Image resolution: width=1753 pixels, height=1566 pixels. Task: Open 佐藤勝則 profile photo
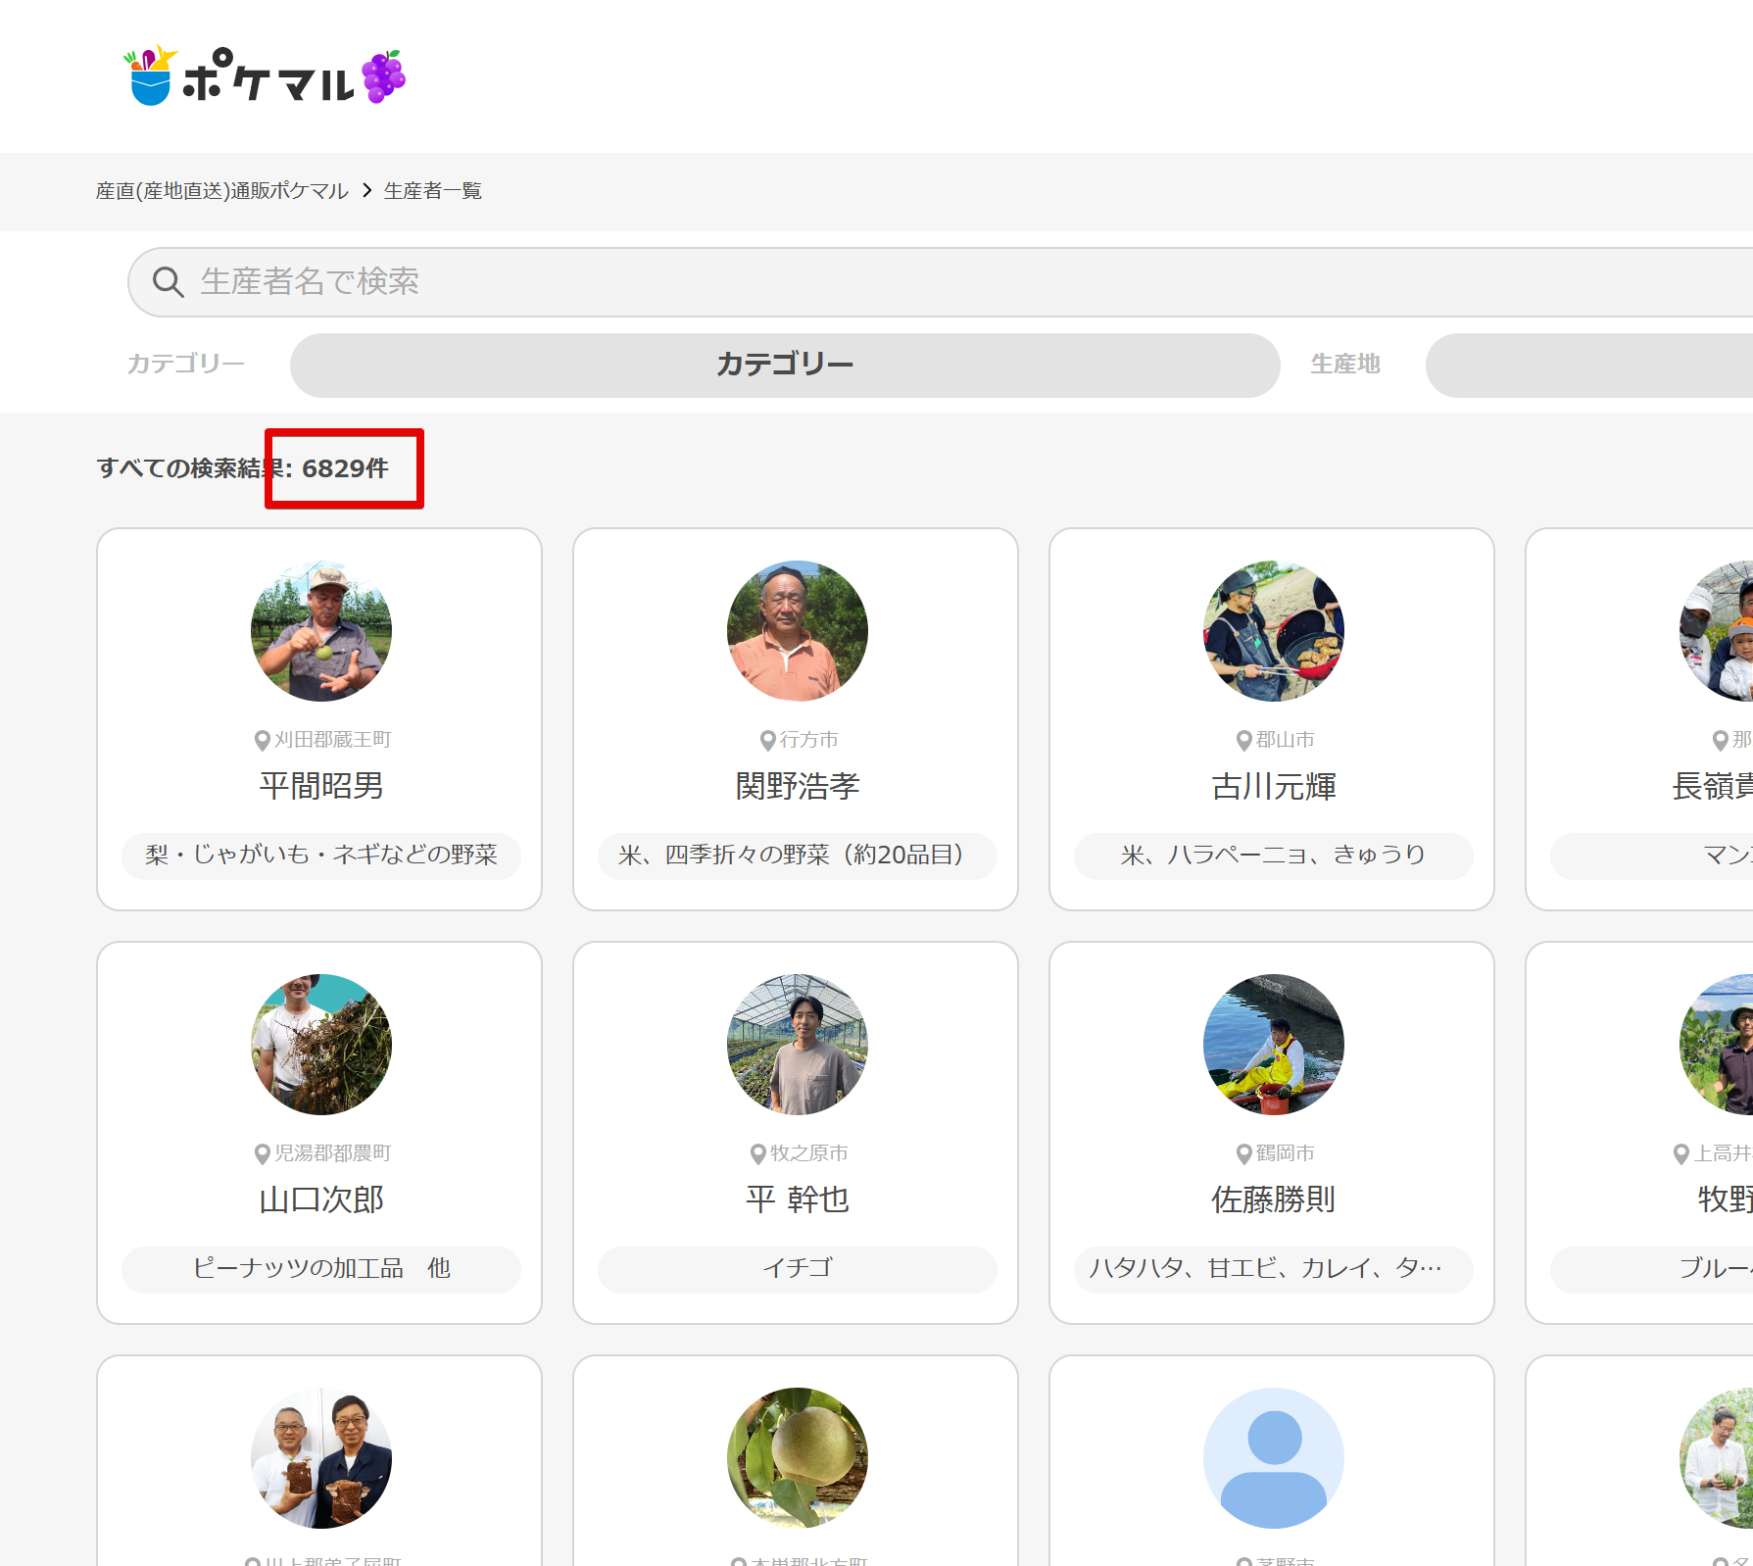(1274, 1045)
